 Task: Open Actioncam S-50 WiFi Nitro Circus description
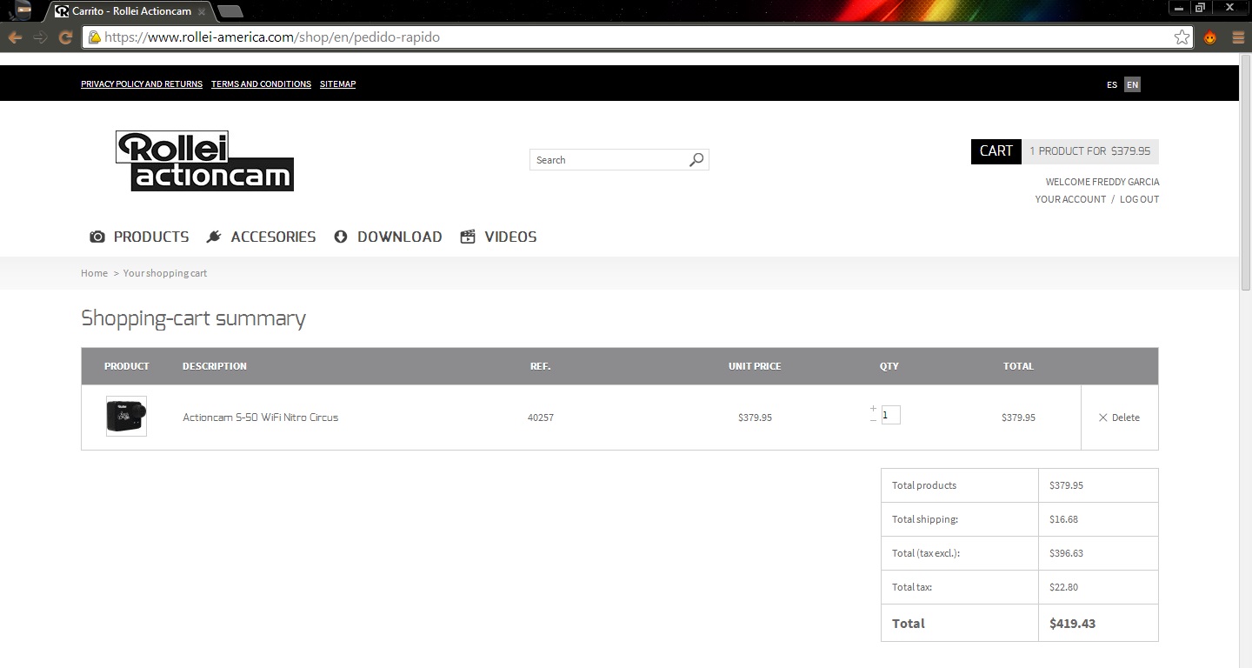260,417
